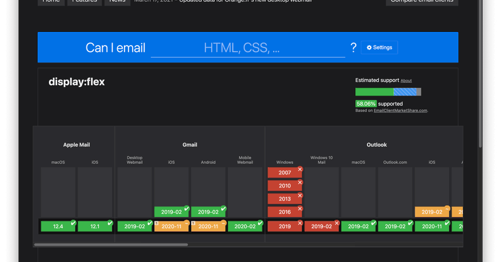The height and width of the screenshot is (262, 501).
Task: Click the Gmail group header
Action: 190,145
